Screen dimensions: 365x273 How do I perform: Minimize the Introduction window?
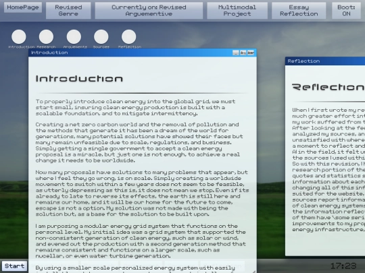[x=236, y=53]
